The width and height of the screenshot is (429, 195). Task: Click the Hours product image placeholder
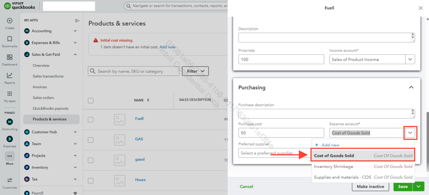tap(120, 180)
